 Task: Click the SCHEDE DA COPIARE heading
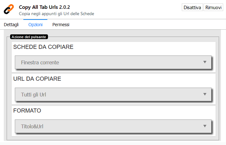tap(43, 47)
